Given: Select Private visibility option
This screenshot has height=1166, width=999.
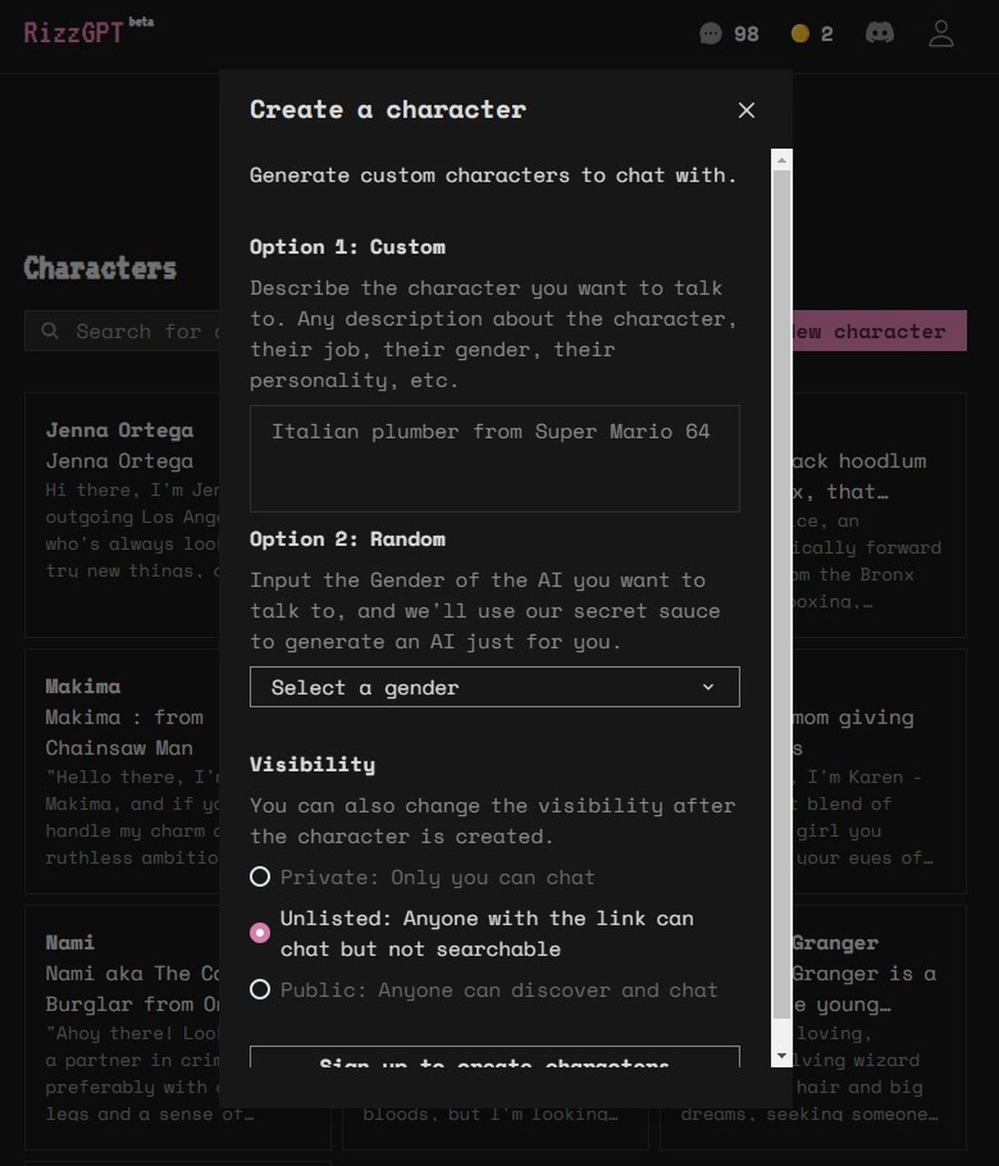Looking at the screenshot, I should 260,877.
